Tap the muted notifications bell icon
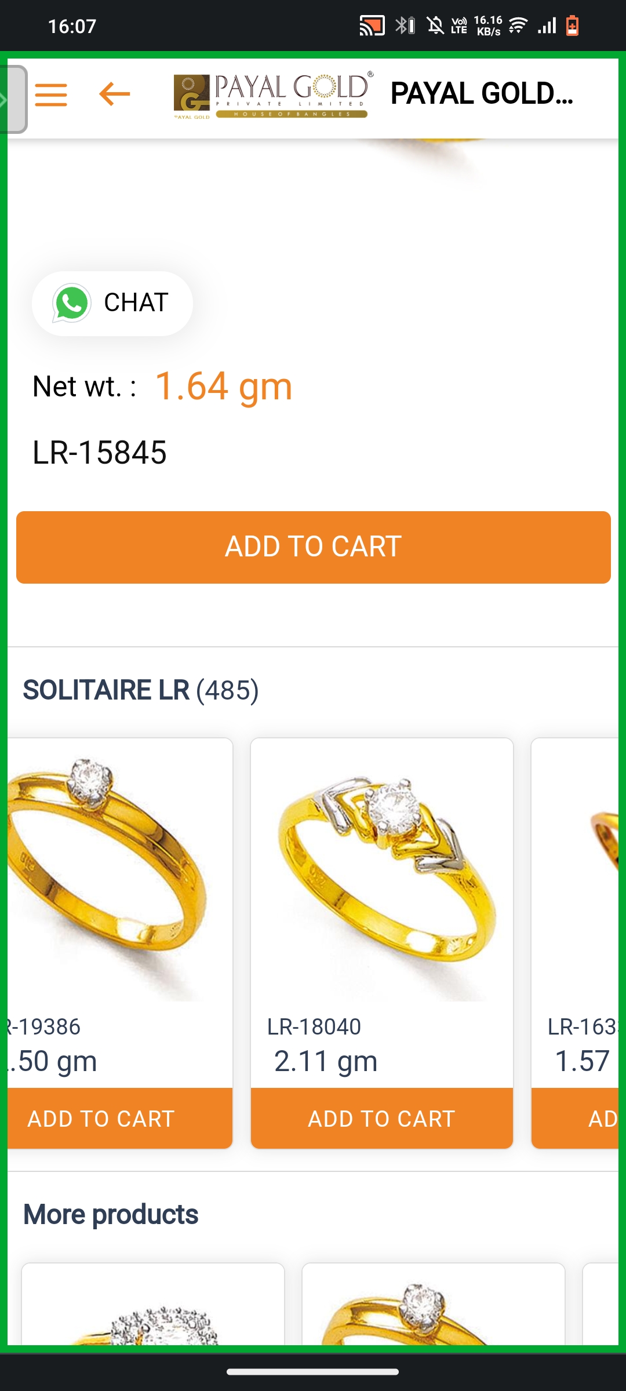The width and height of the screenshot is (626, 1391). [x=435, y=26]
